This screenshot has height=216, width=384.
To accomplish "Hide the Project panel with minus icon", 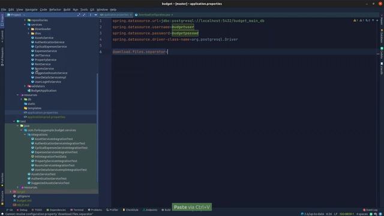I will [x=96, y=15].
